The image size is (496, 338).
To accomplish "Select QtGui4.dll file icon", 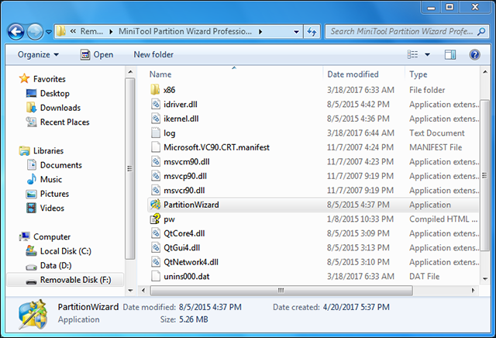I will [155, 247].
